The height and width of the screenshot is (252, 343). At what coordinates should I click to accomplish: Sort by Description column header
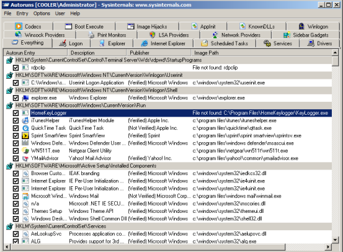(97, 53)
